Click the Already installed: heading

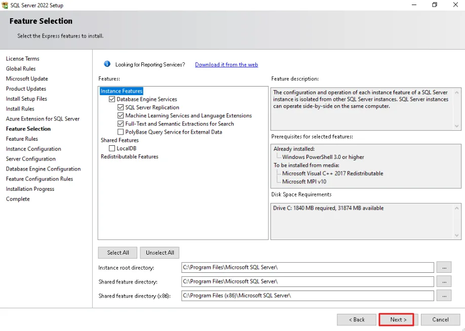(294, 149)
